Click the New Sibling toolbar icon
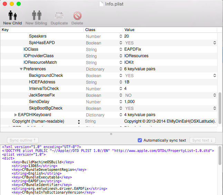The height and width of the screenshot is (195, 223). 34,16
